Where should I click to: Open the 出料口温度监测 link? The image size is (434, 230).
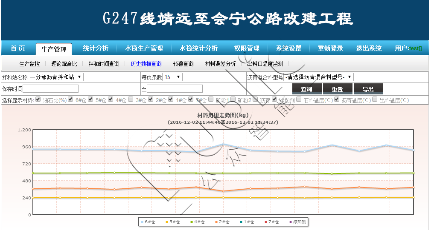265,64
